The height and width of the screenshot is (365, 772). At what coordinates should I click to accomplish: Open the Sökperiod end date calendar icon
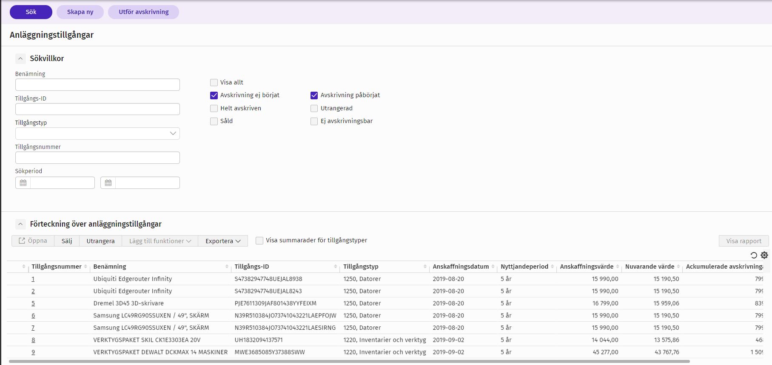click(x=108, y=183)
